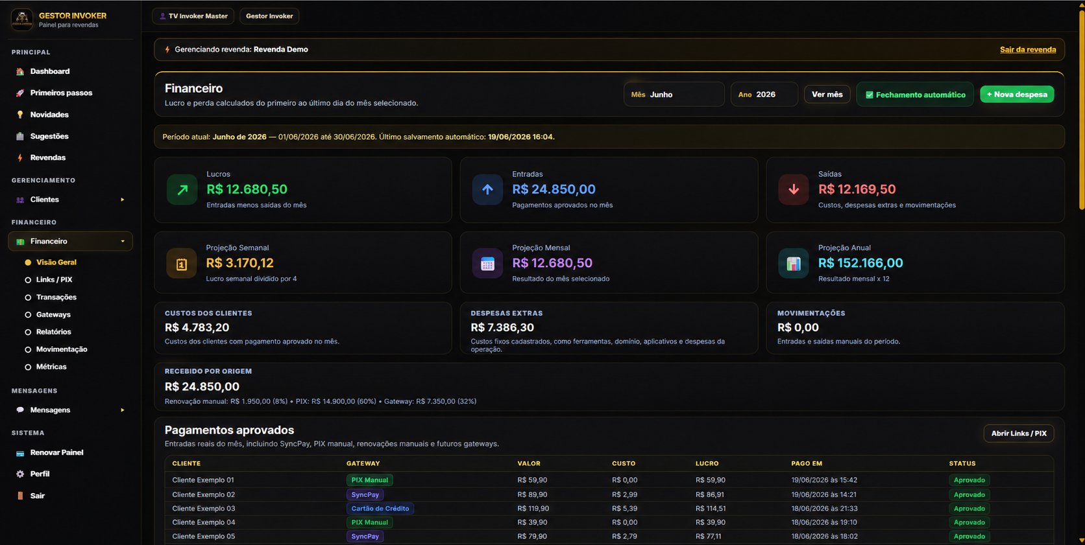1085x545 pixels.
Task: Open the TV Invoker Master tab
Action: pyautogui.click(x=193, y=16)
